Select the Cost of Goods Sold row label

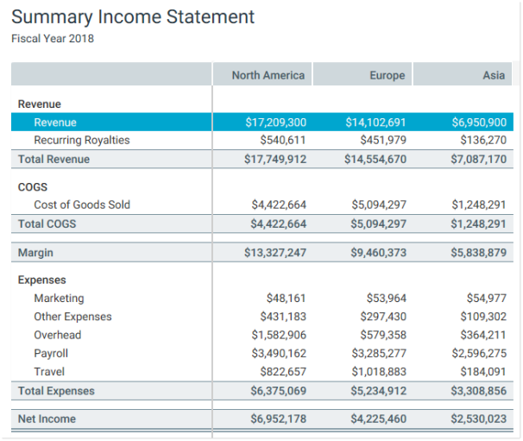pyautogui.click(x=82, y=205)
